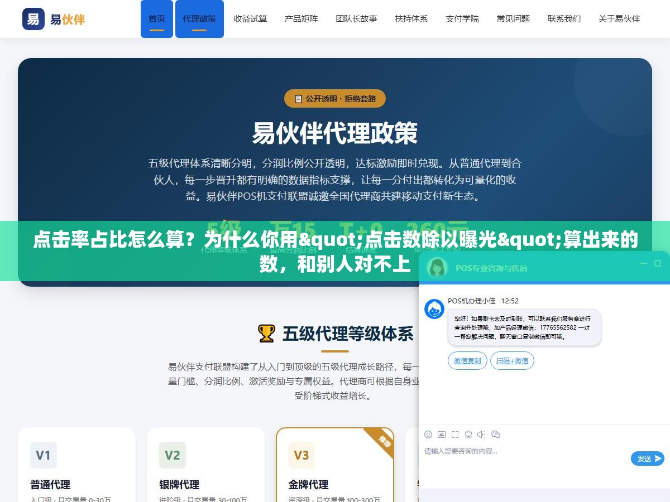The height and width of the screenshot is (502, 670).
Task: Click the POS机办理小佳 message avatar
Action: (x=434, y=309)
